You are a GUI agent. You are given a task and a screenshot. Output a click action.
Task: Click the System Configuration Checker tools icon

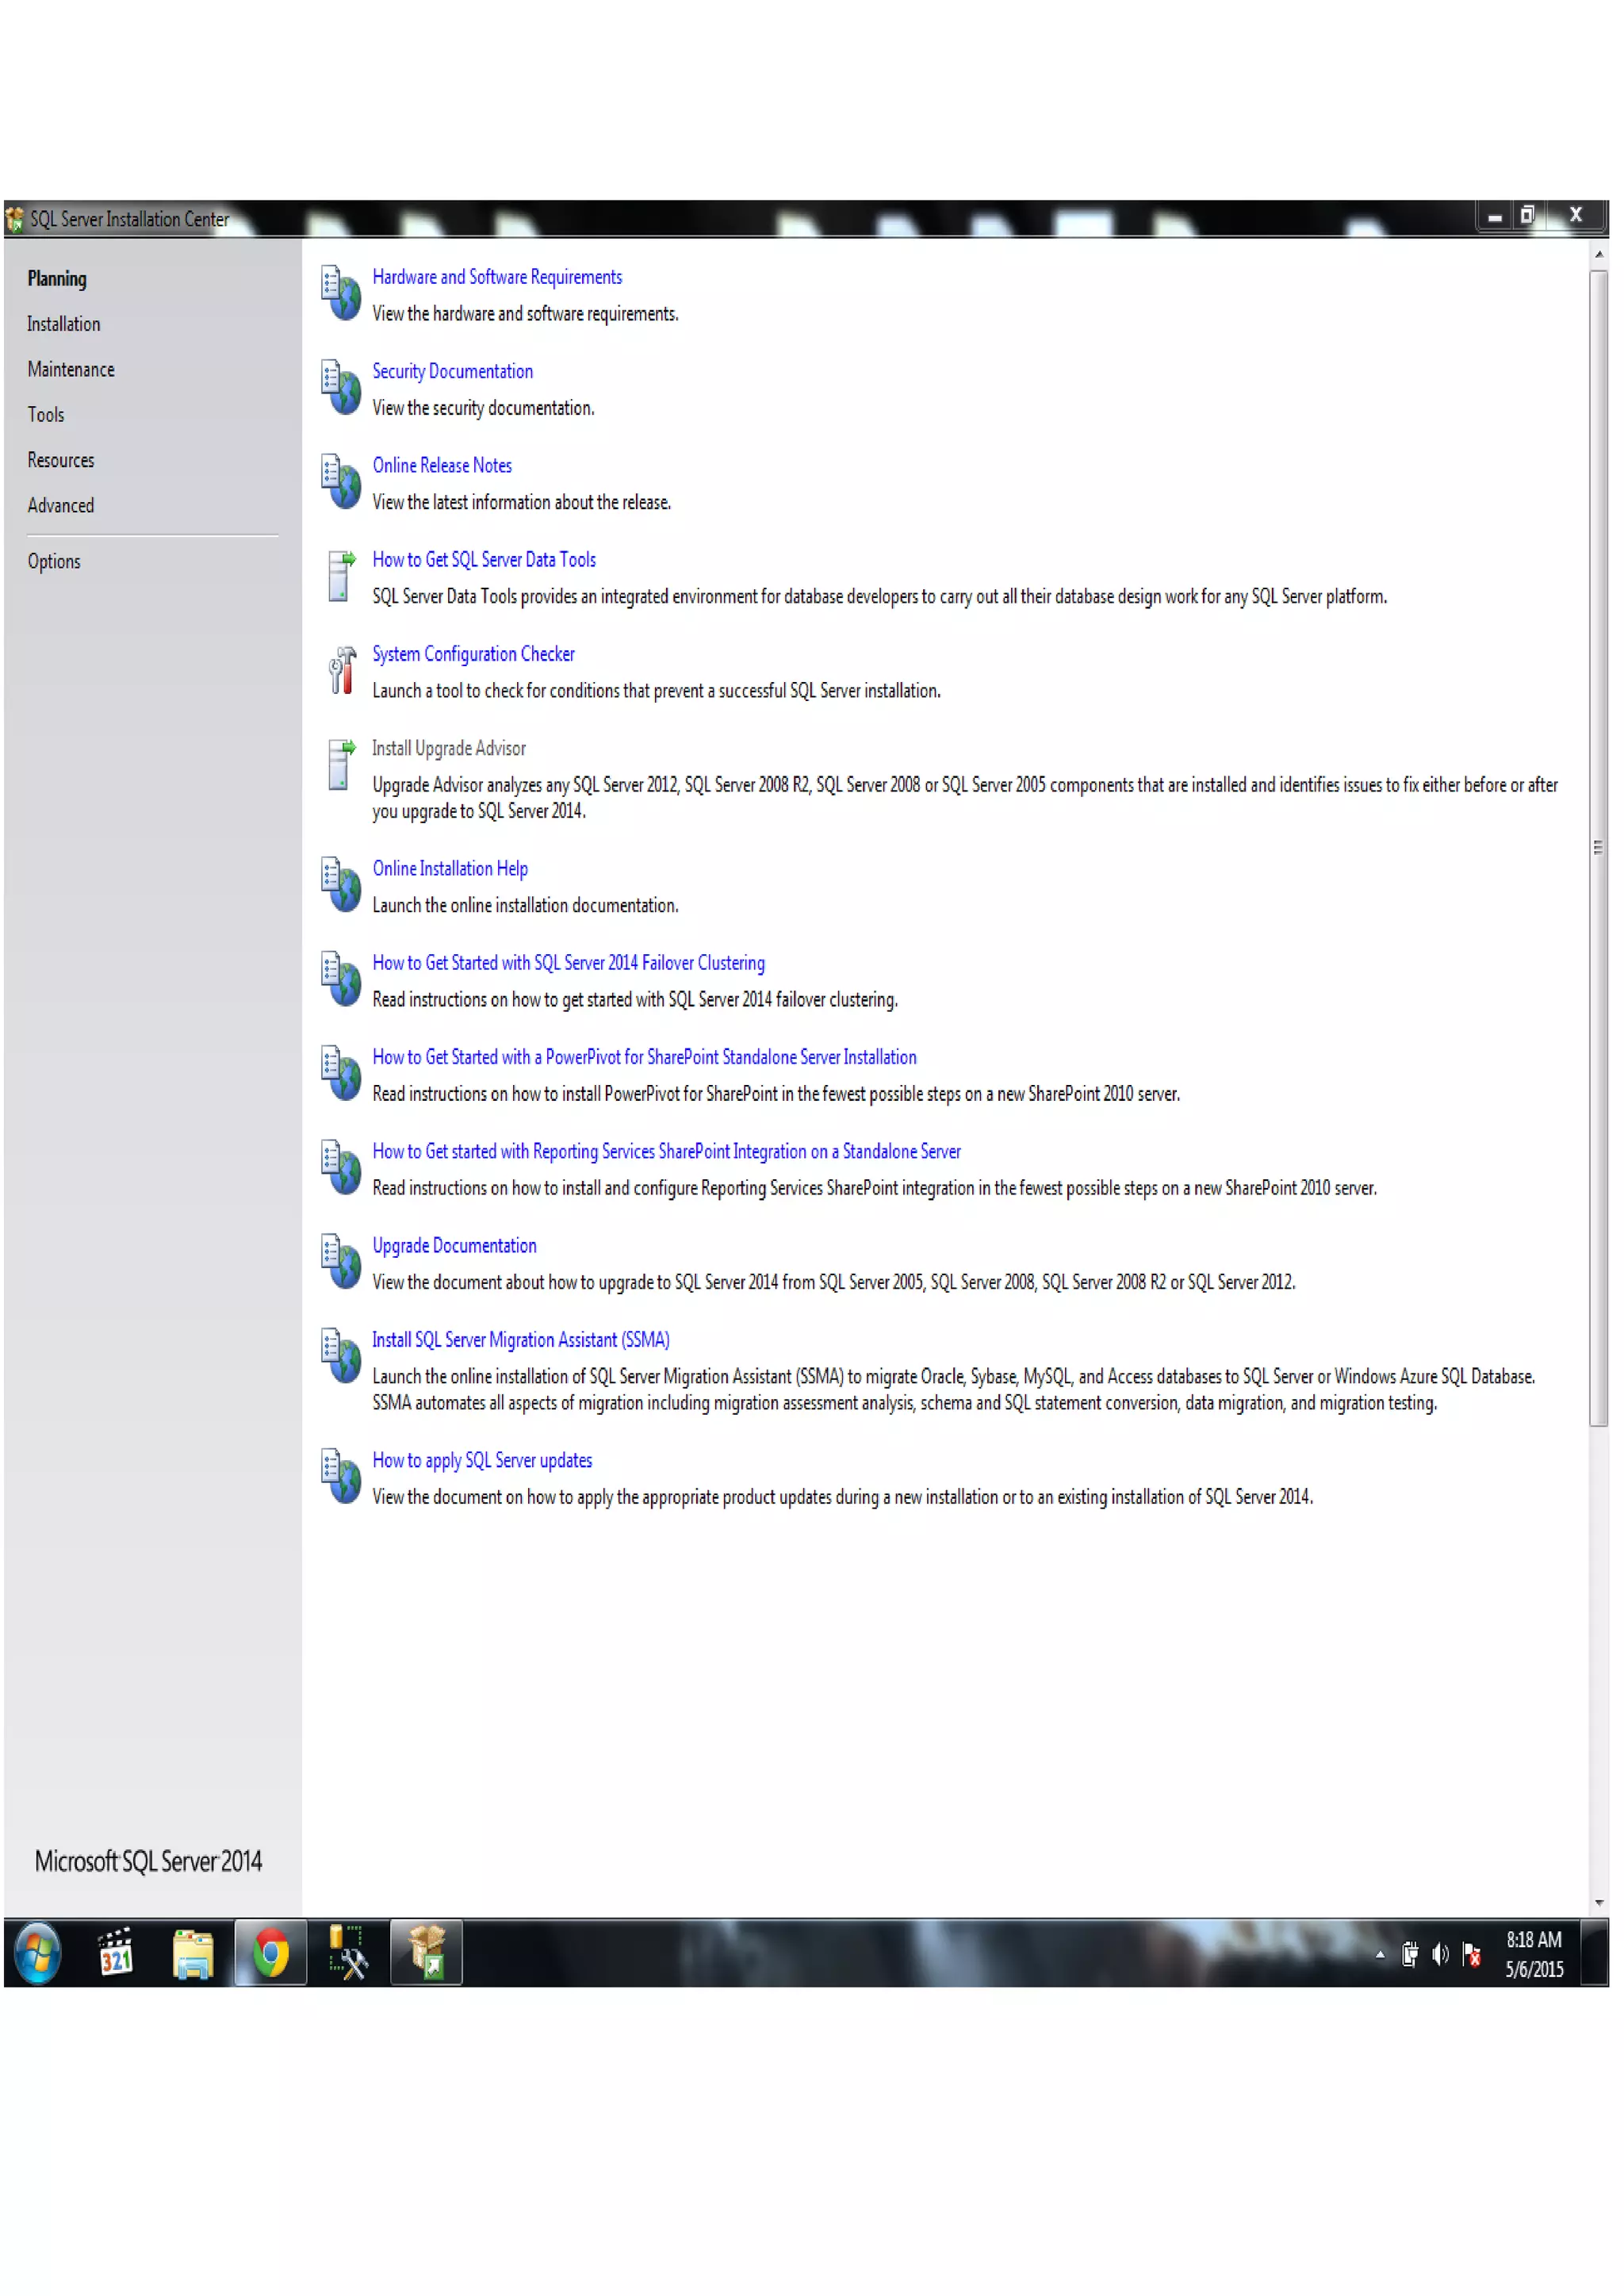pyautogui.click(x=341, y=670)
